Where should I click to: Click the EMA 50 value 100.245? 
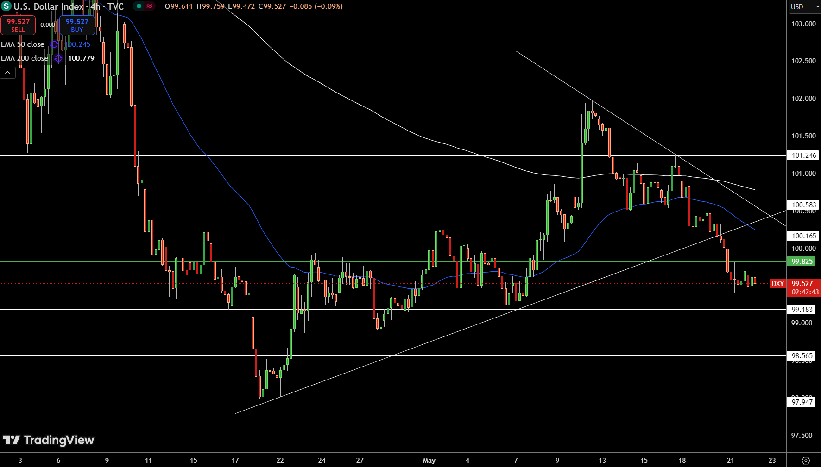point(77,44)
